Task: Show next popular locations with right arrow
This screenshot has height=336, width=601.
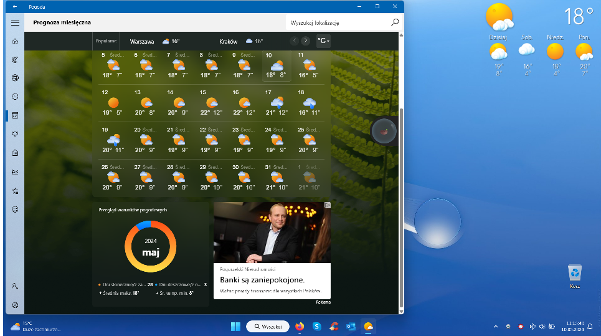Action: tap(305, 41)
